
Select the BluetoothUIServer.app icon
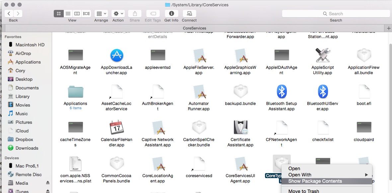pos(323,91)
